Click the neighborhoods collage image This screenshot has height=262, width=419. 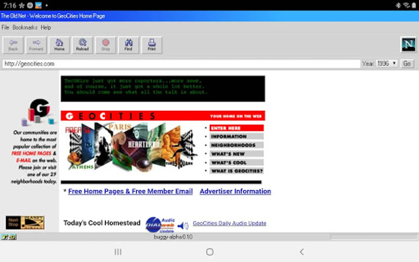point(131,148)
